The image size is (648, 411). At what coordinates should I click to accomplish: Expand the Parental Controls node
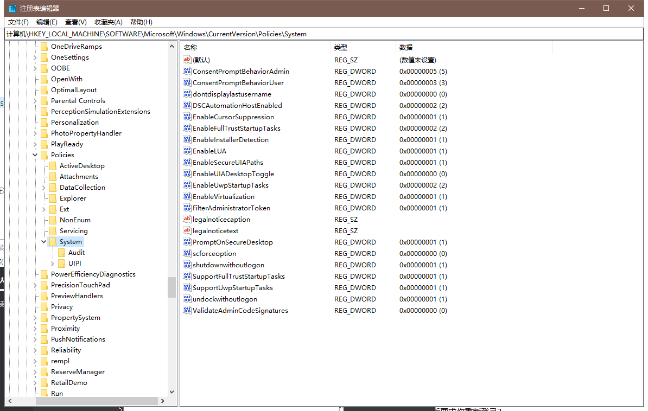point(35,101)
